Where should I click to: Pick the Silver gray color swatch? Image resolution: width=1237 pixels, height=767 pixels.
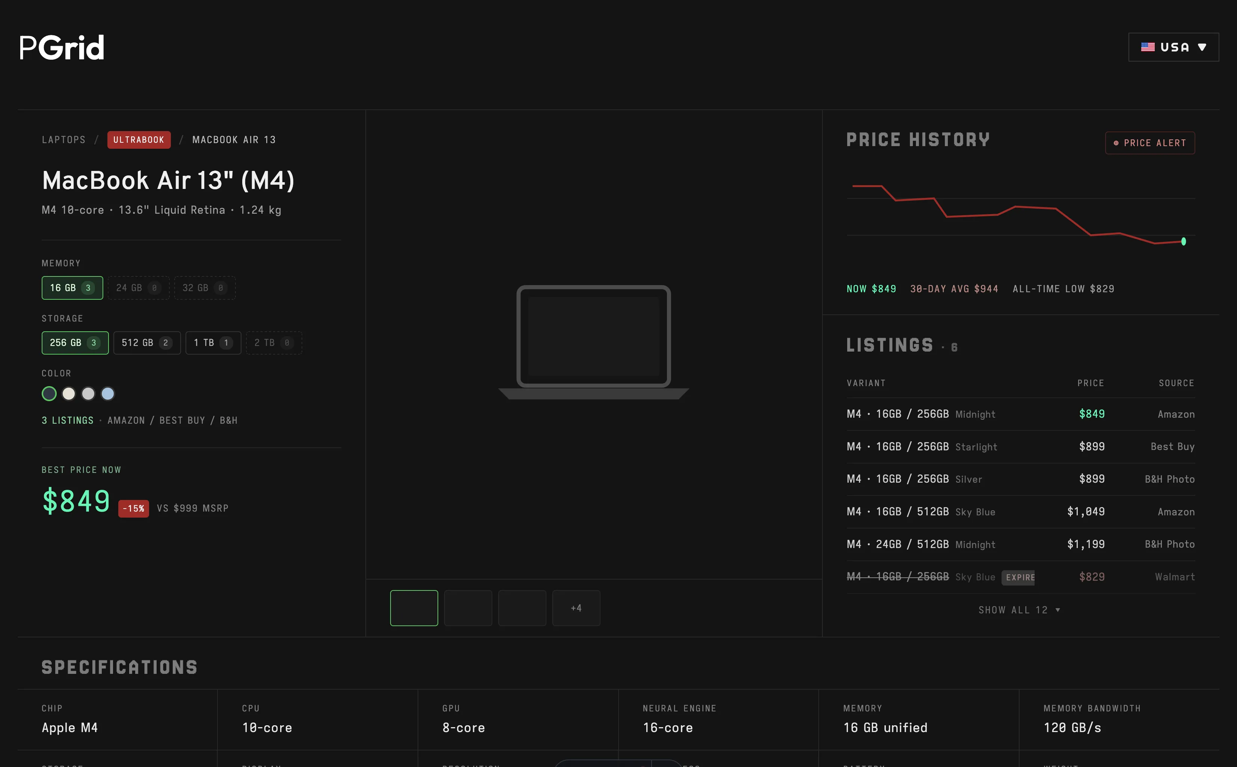click(x=88, y=394)
